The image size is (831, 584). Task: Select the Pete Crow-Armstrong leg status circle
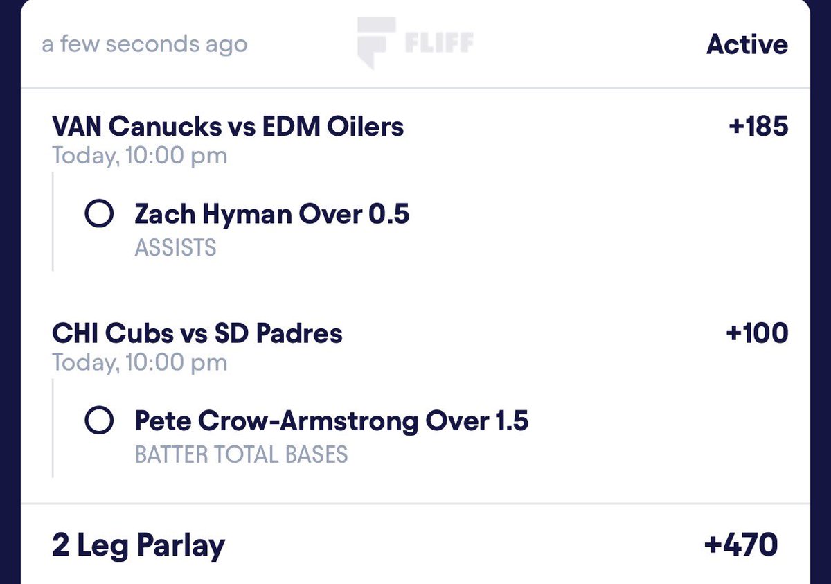click(x=99, y=421)
